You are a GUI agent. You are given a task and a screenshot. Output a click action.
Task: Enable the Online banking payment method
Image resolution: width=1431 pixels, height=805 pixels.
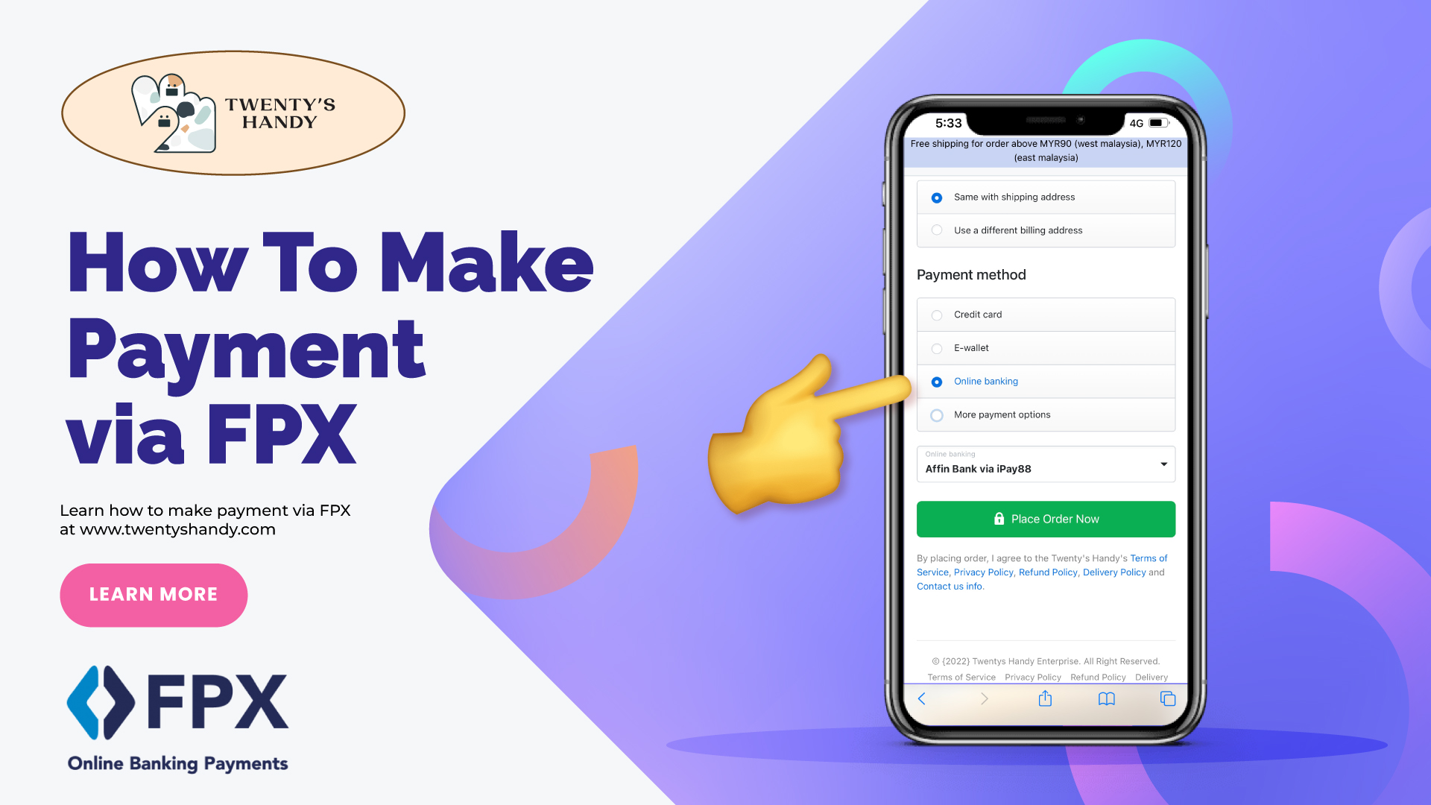937,382
